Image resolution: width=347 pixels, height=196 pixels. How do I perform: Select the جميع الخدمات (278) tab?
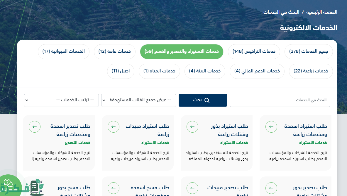coord(309,52)
